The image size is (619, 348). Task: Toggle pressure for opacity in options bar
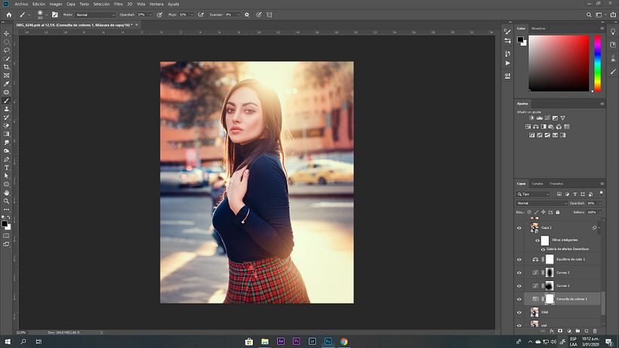(159, 14)
